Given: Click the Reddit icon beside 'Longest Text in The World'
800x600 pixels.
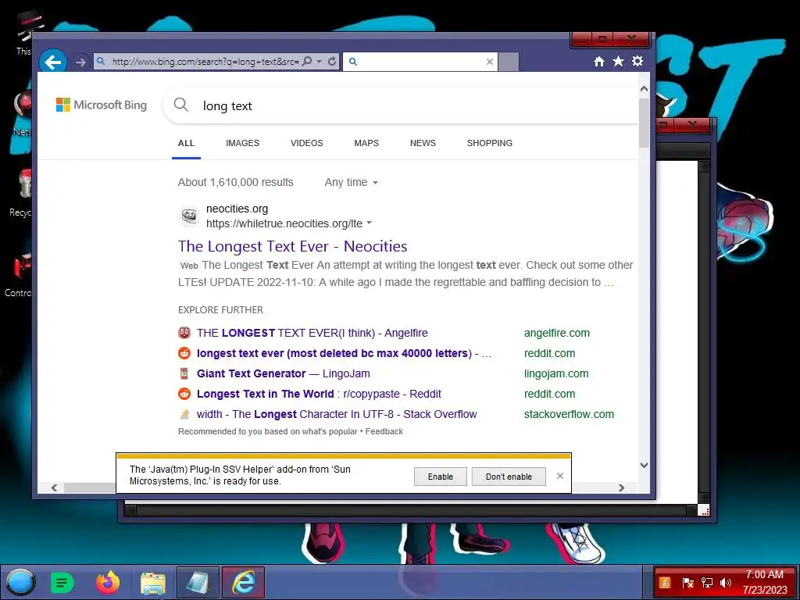Looking at the screenshot, I should [184, 394].
